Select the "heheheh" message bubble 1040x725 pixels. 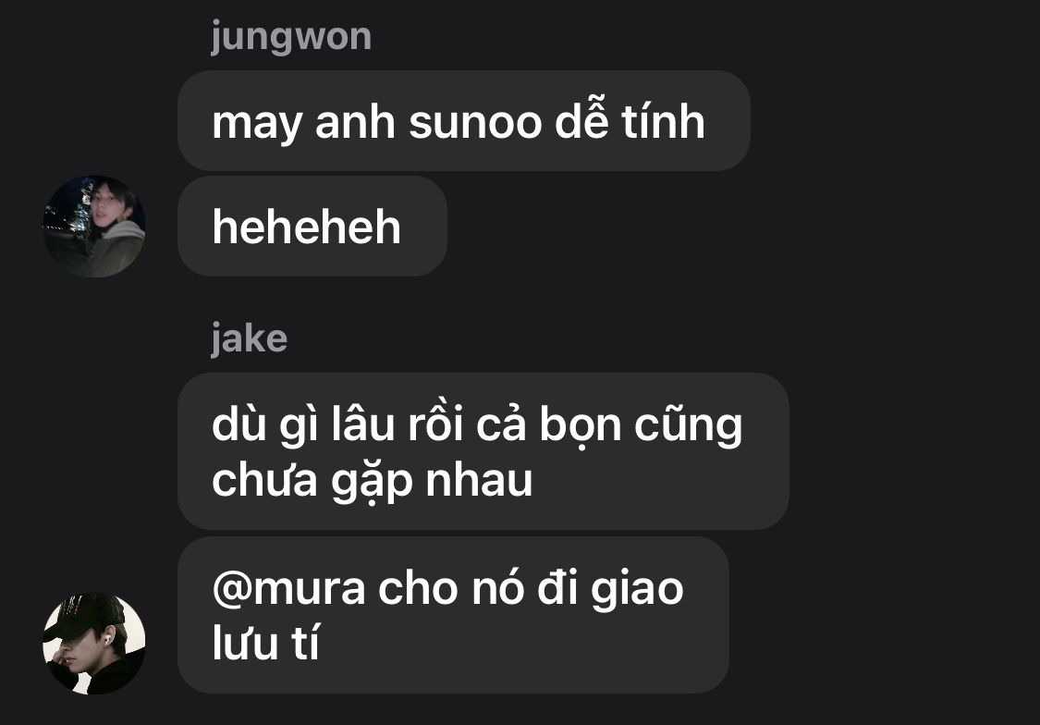(x=312, y=227)
